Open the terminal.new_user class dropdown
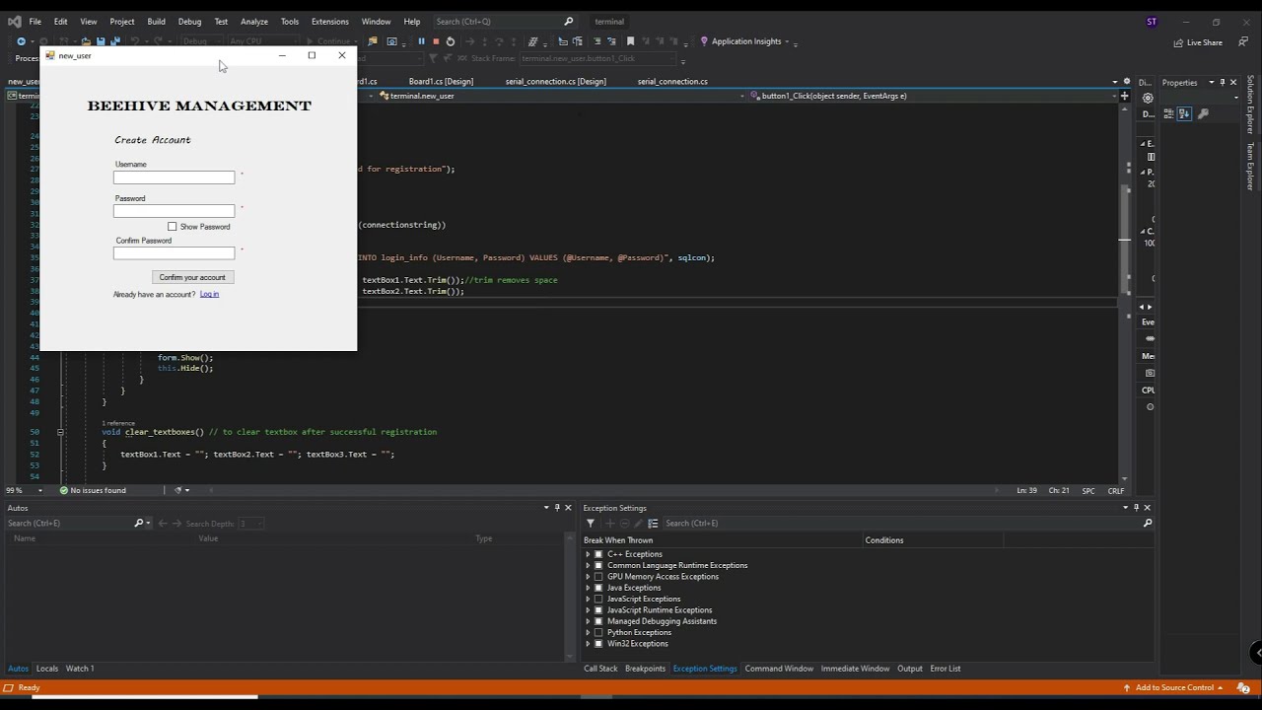1262x710 pixels. [x=741, y=97]
